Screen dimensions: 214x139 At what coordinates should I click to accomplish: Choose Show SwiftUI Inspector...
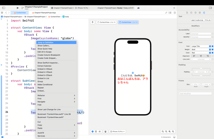tap(56, 63)
